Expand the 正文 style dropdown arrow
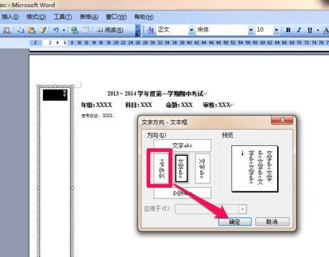Image resolution: width=329 pixels, height=257 pixels. [x=191, y=30]
